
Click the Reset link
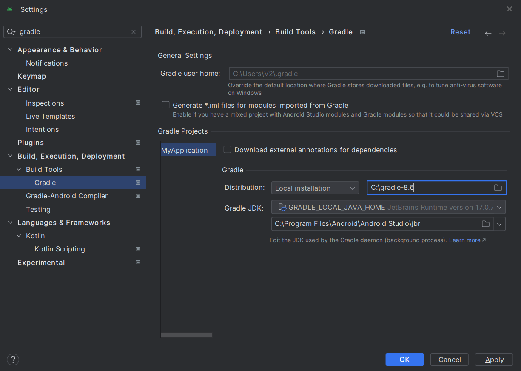460,32
